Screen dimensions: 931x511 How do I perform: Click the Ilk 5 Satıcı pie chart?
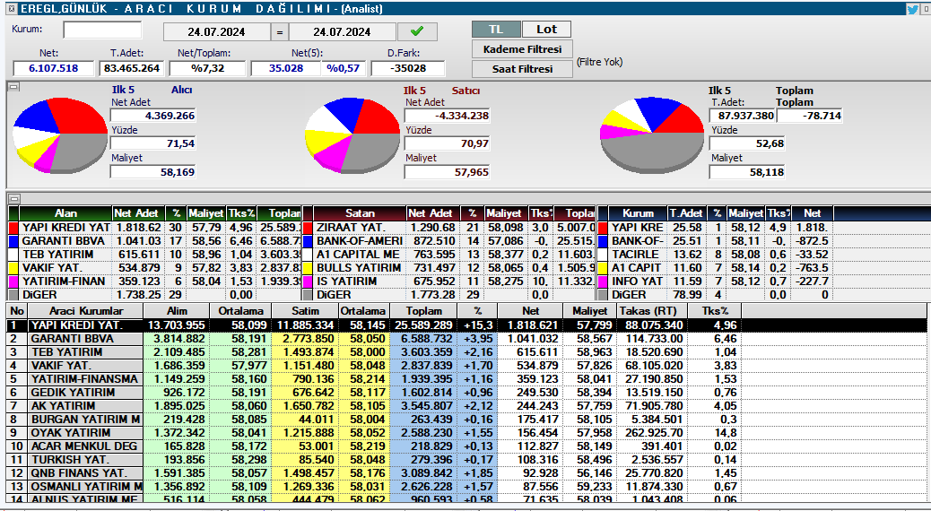[x=352, y=134]
